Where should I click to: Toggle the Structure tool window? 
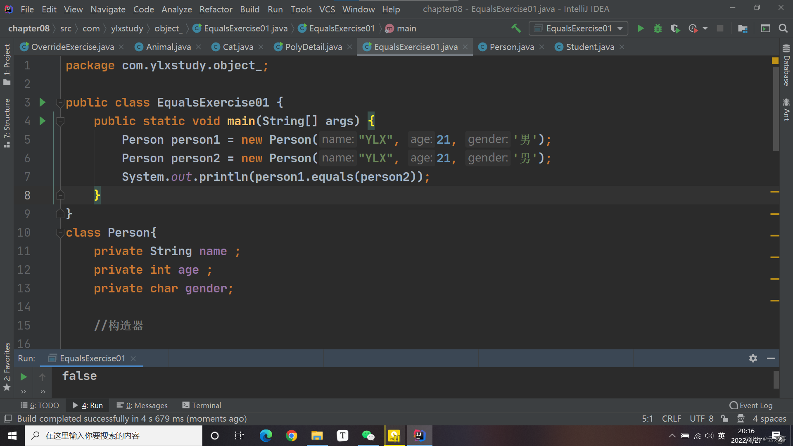(x=7, y=123)
